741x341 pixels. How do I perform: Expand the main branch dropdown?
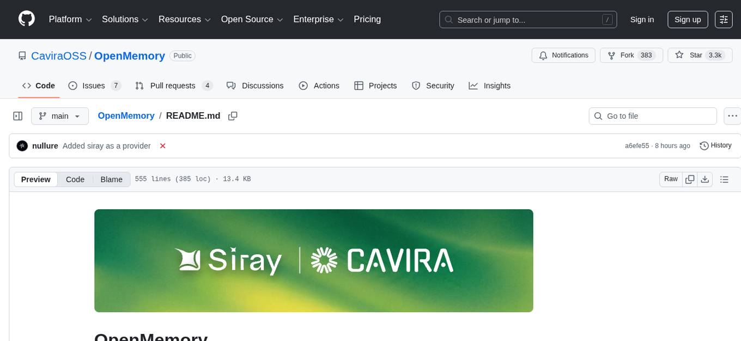(x=59, y=116)
